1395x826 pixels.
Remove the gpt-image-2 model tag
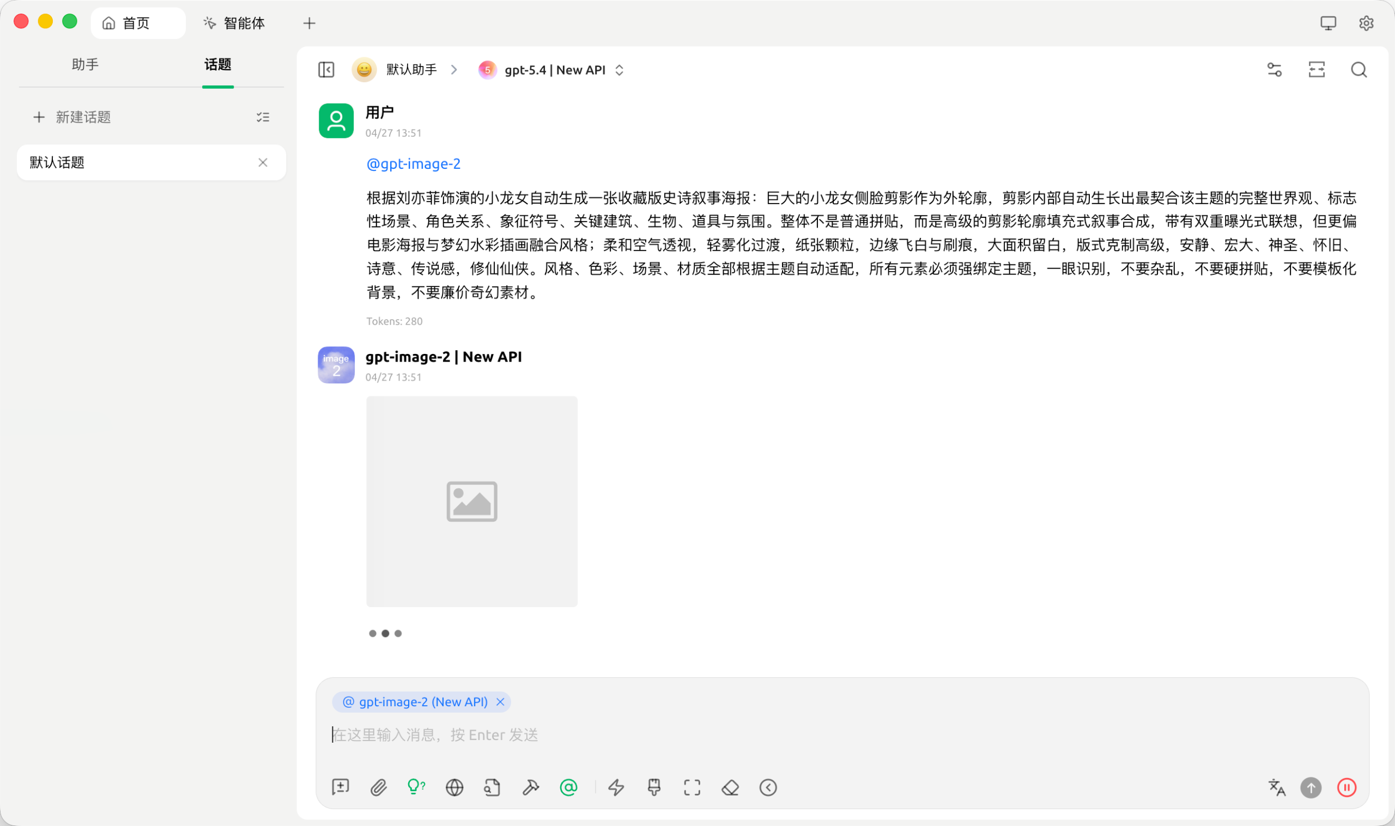(x=500, y=701)
